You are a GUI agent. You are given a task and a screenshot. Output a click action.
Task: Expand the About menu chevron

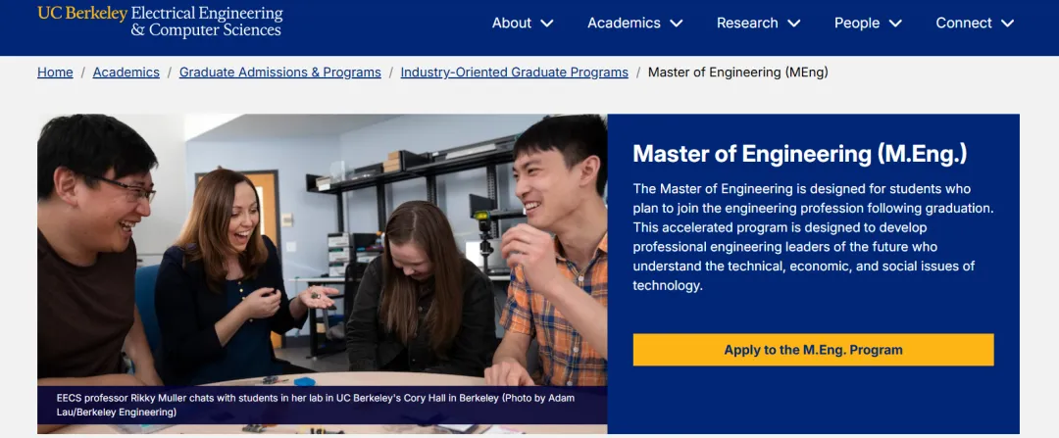tap(547, 24)
